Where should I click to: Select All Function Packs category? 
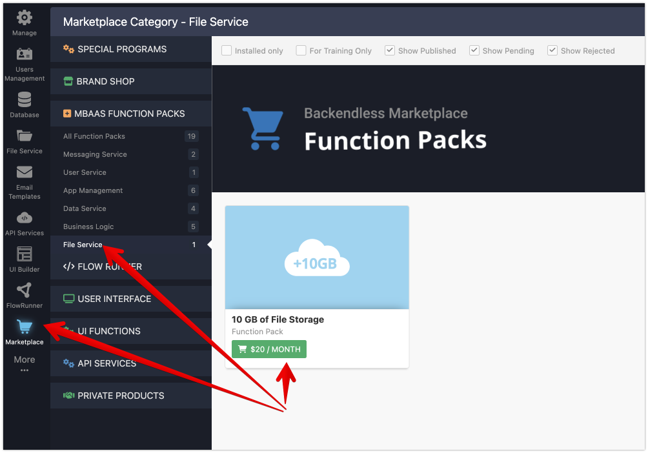(131, 136)
